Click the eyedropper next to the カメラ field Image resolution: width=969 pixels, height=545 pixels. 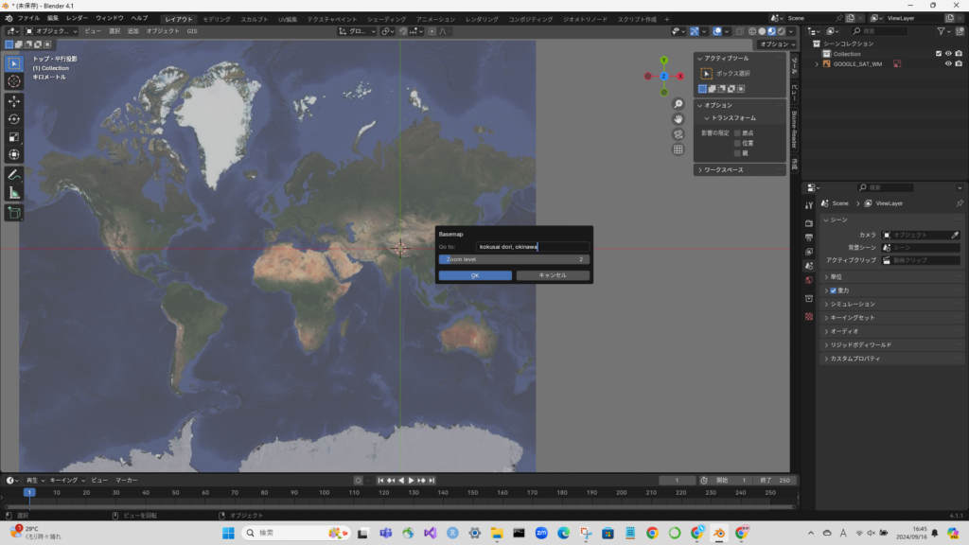[955, 235]
